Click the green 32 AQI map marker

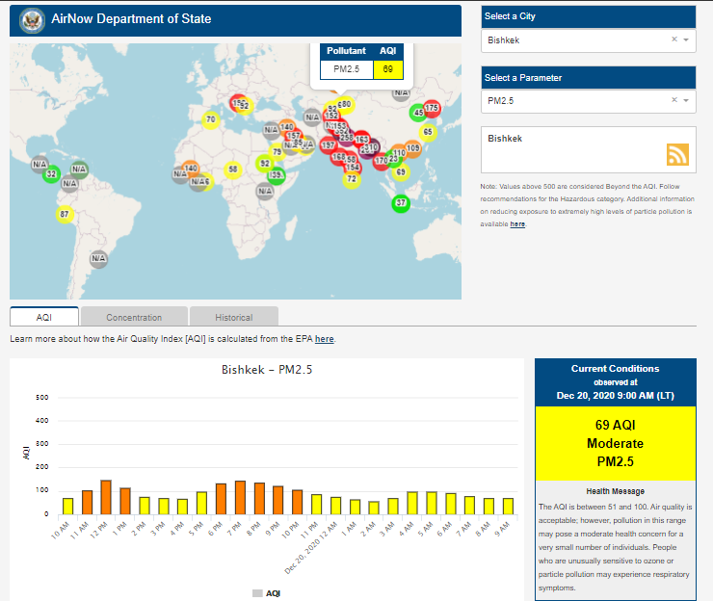52,173
